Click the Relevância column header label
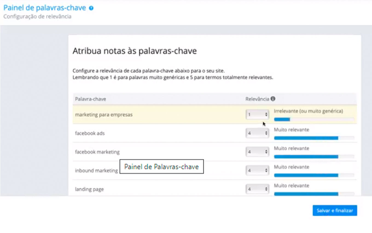372x233 pixels. pos(257,99)
